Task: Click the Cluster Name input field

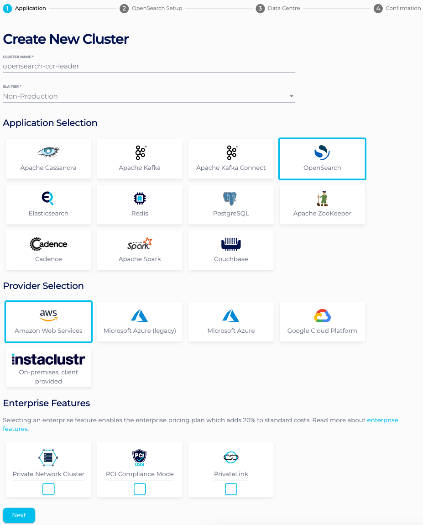Action: tap(149, 66)
